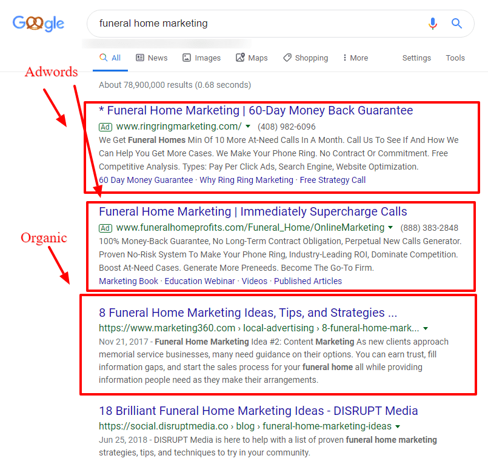488x467 pixels.
Task: Open the News search tab
Action: pos(152,58)
